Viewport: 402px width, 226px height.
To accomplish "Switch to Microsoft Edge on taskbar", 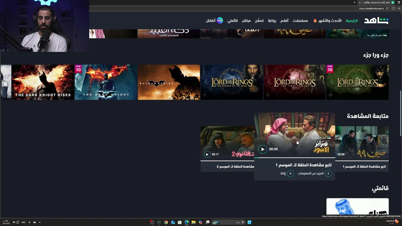I will click(x=187, y=222).
